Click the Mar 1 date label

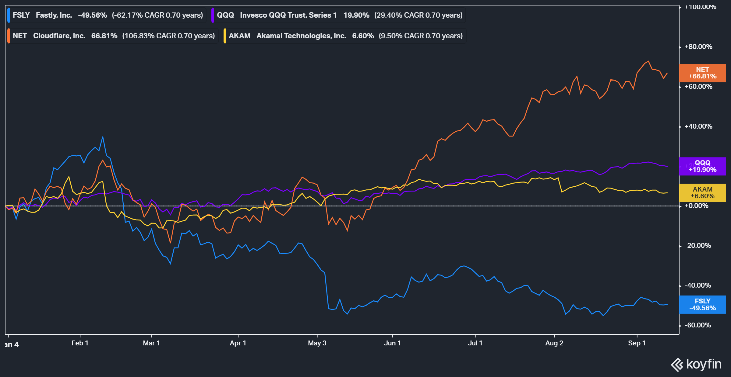(x=151, y=343)
